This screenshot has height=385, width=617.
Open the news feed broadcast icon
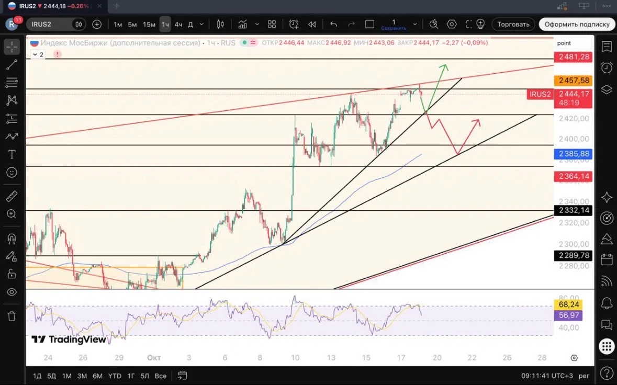(607, 281)
